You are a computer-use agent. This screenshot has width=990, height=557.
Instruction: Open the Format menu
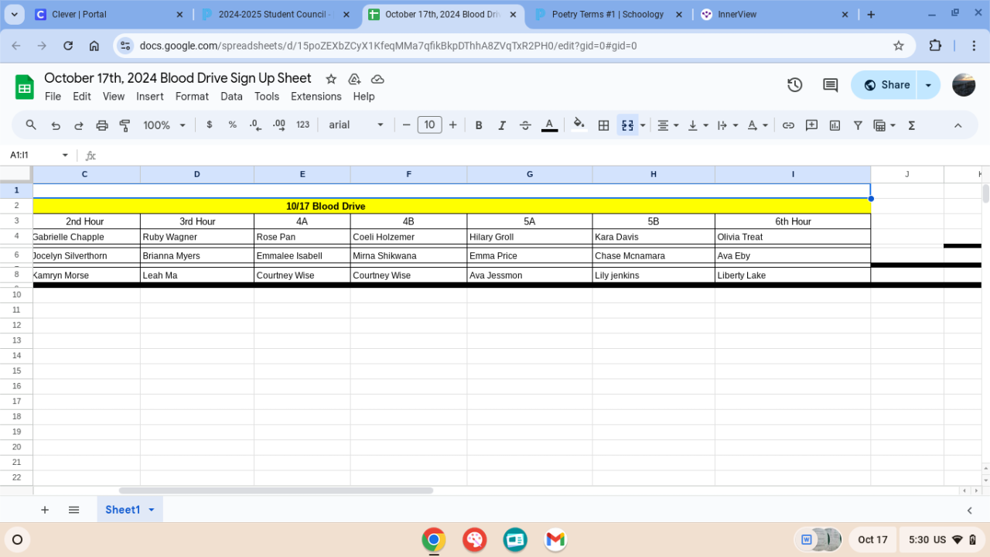[192, 97]
